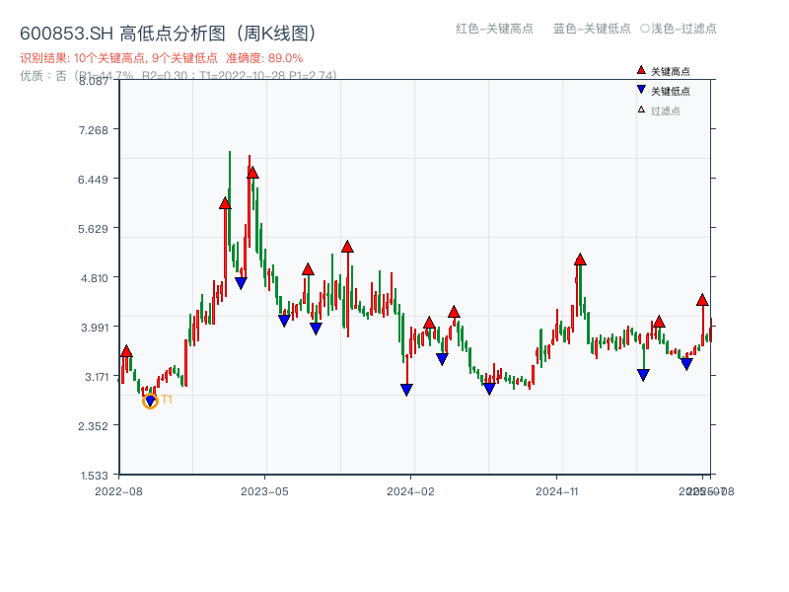Select the blue low marker near mid-2024 bottom
This screenshot has height=592, width=789.
pos(487,390)
